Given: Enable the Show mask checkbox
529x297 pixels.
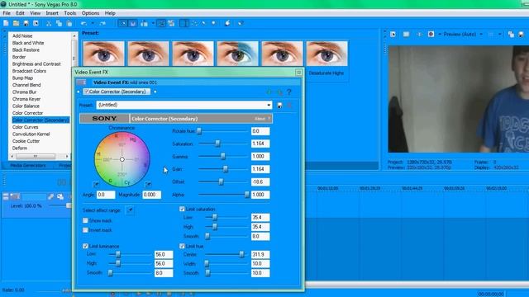Looking at the screenshot, I should click(85, 220).
